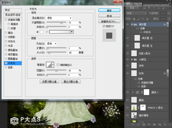
Task: Click the 新建样式(W) button
Action: pos(109,21)
